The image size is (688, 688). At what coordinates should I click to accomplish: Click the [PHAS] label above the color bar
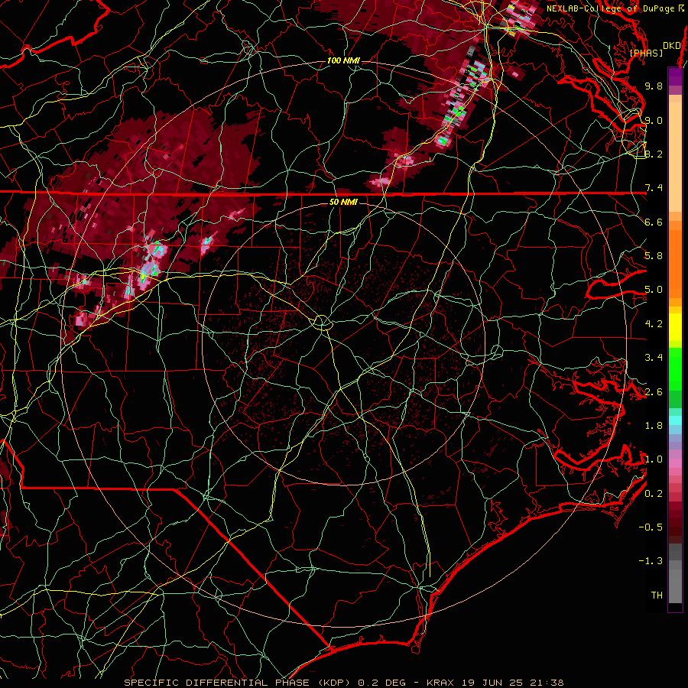646,54
